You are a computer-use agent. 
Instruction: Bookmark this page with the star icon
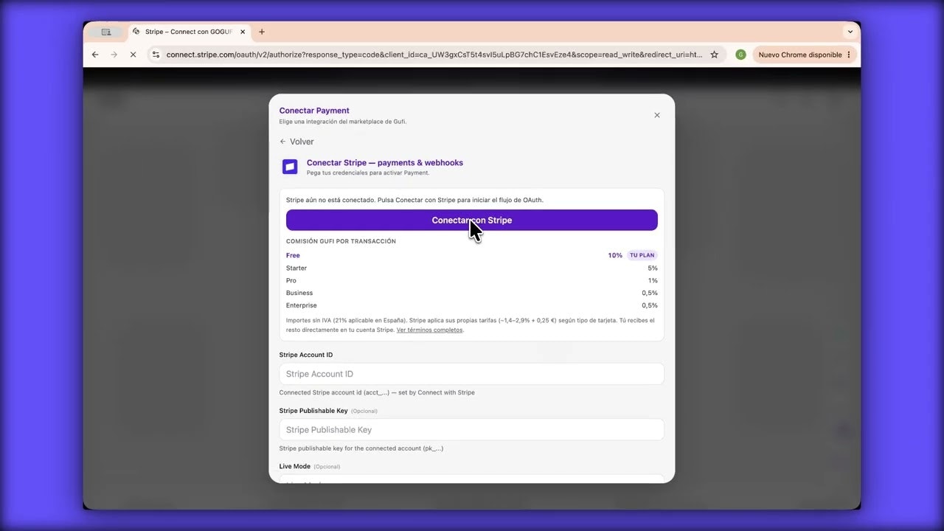tap(714, 55)
